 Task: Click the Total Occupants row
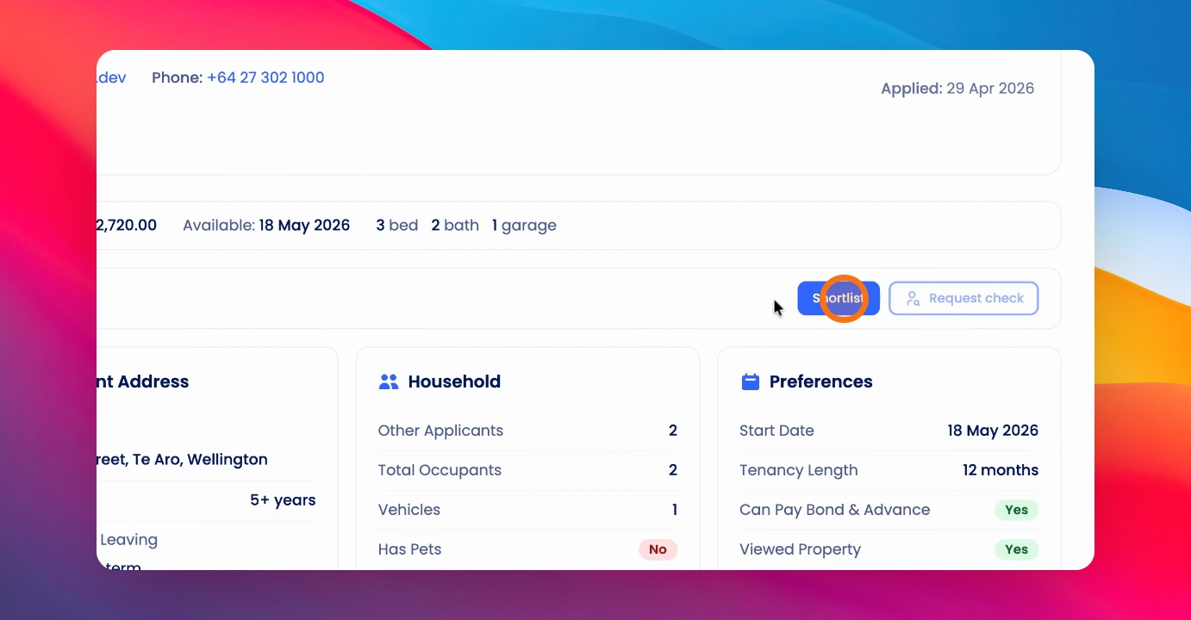[527, 470]
